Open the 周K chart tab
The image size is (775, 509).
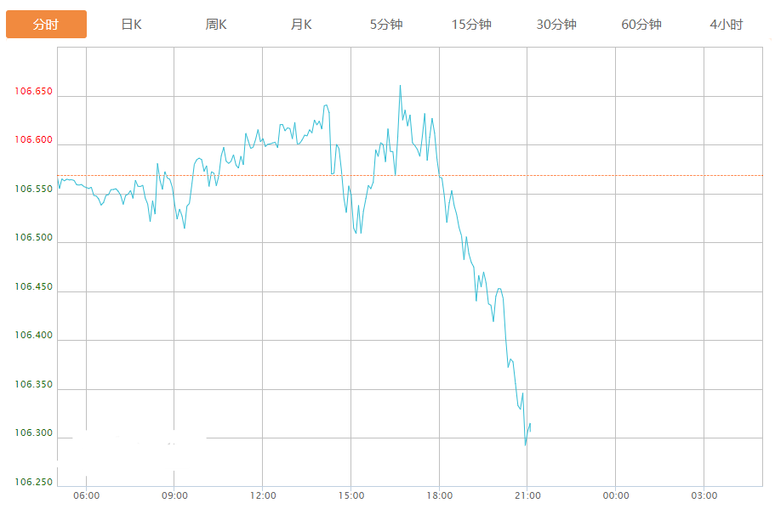[216, 25]
